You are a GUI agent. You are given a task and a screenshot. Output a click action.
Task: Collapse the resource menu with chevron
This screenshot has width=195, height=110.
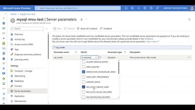point(47,29)
